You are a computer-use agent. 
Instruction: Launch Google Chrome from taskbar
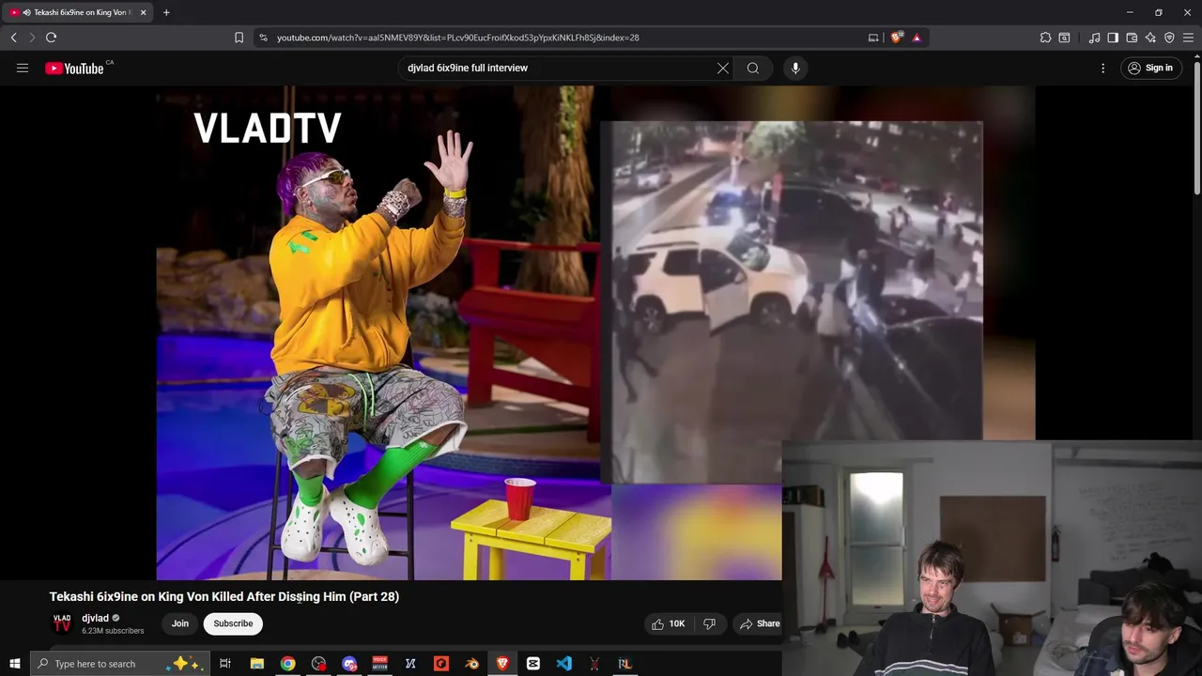(287, 664)
